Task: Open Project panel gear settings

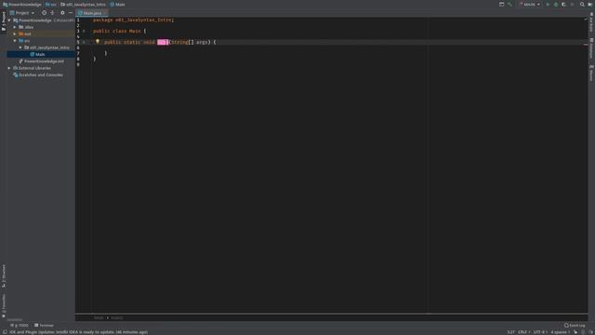Action: (62, 12)
